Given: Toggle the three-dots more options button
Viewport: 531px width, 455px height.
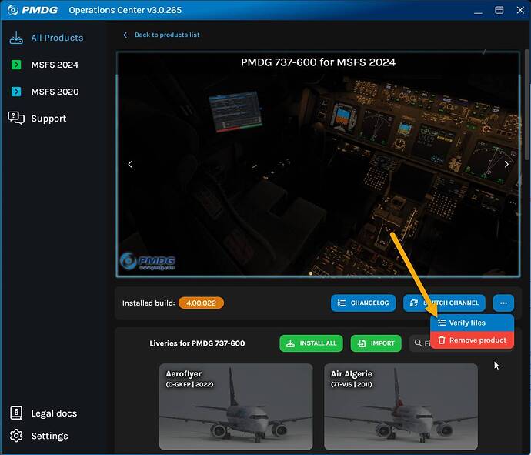Looking at the screenshot, I should tap(503, 303).
